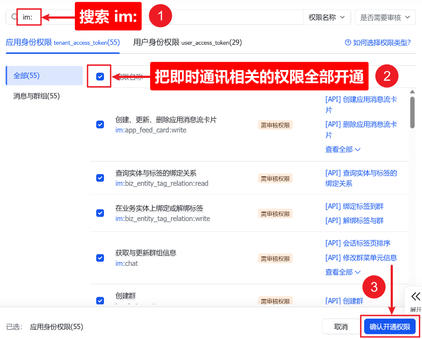
Task: Open the 绑定标签到群 API link
Action: (x=354, y=206)
